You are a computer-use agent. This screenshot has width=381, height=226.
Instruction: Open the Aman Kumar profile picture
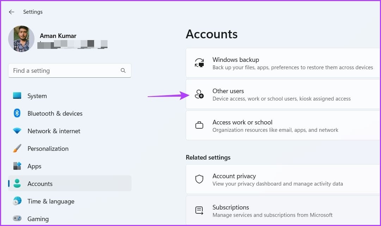(21, 39)
